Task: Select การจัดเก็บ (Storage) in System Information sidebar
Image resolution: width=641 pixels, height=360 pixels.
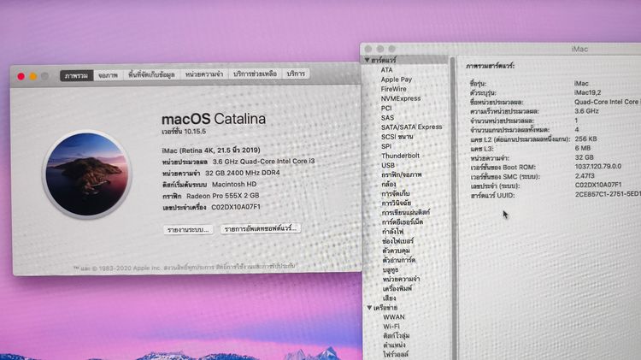Action: click(396, 193)
